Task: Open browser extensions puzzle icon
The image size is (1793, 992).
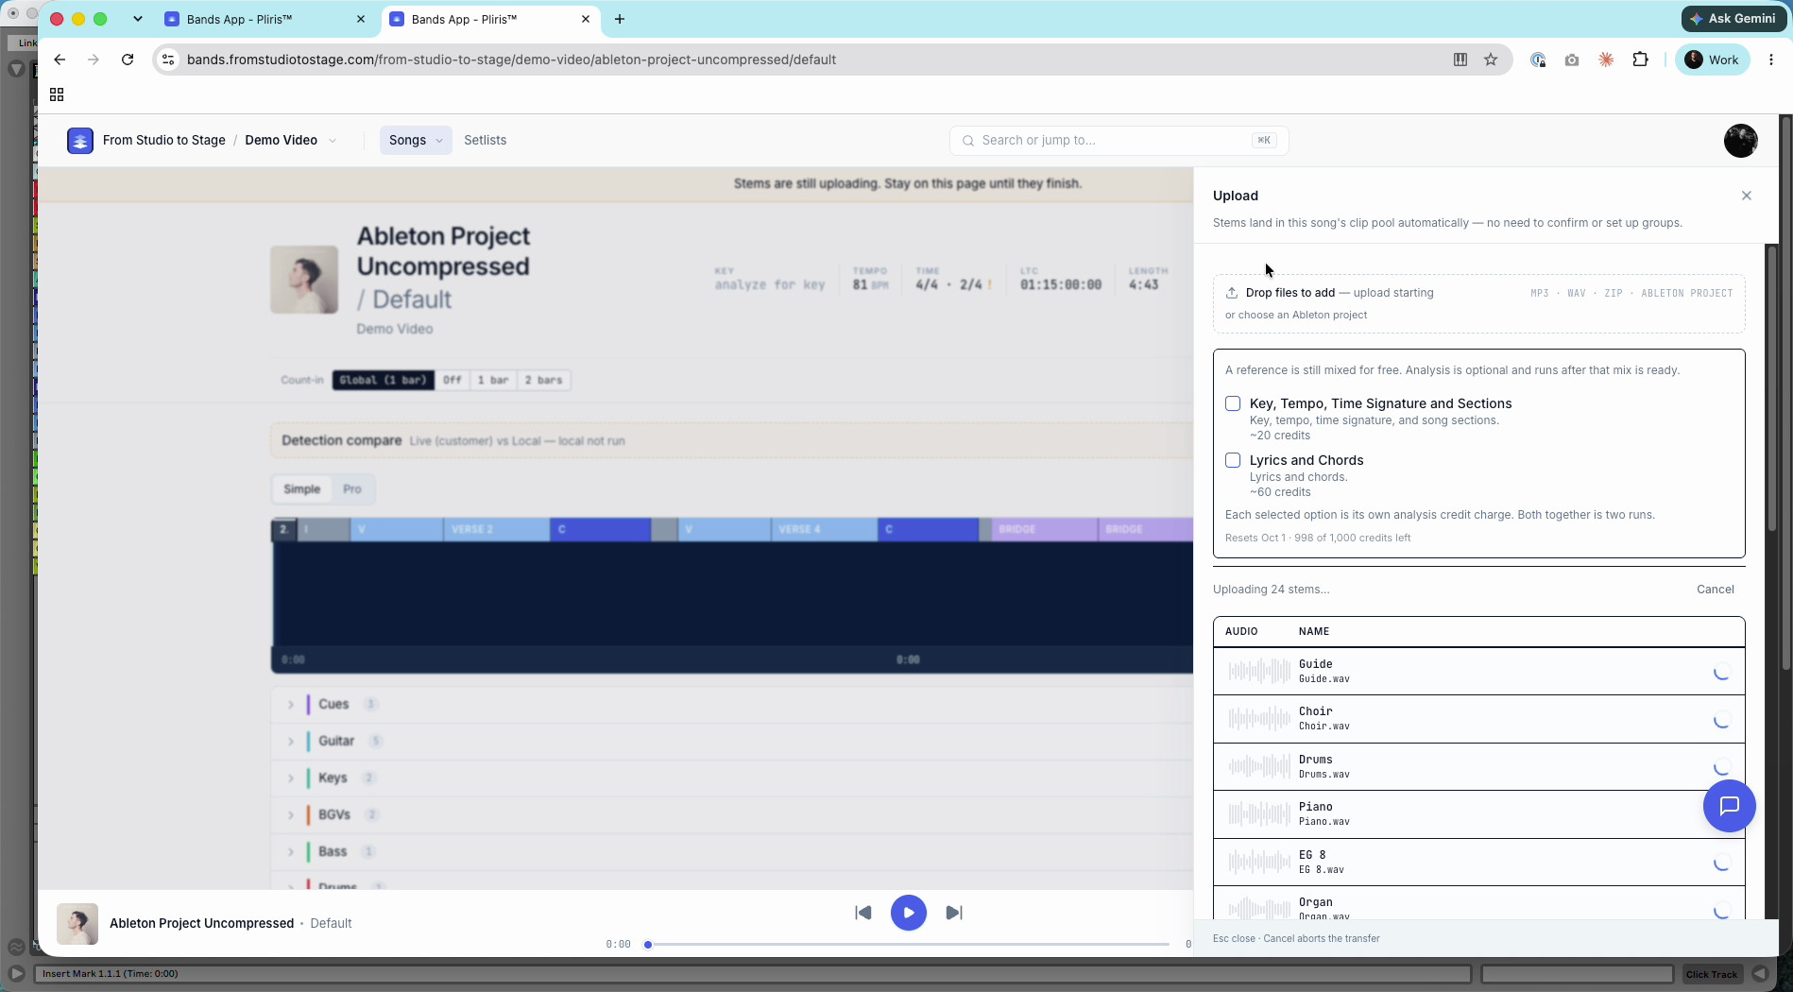Action: click(x=1640, y=60)
